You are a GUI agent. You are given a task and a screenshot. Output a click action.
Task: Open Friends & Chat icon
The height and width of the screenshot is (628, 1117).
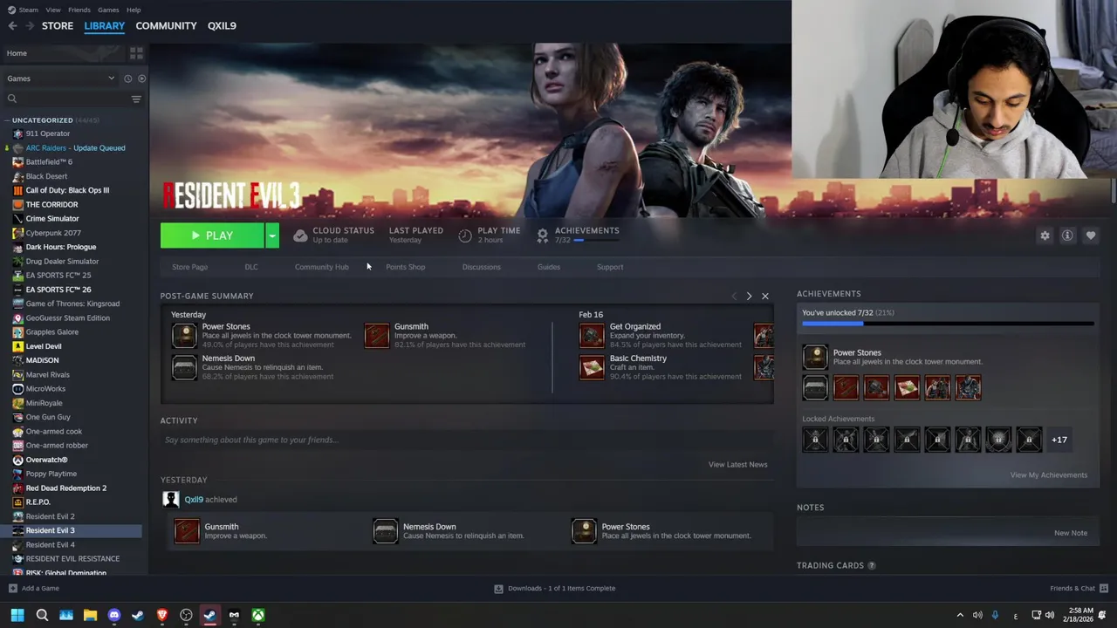[x=1104, y=588]
